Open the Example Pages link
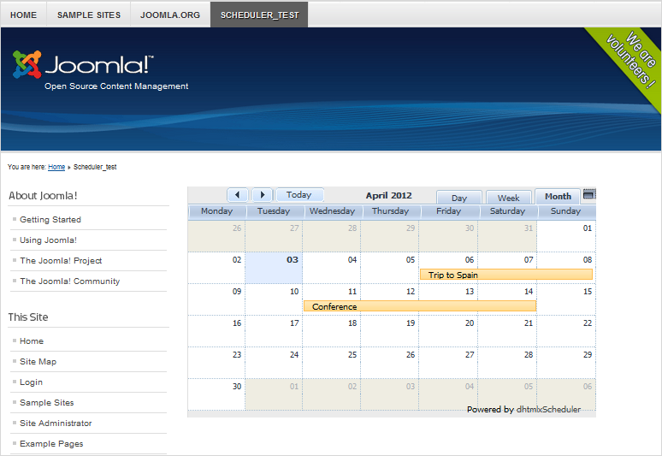The image size is (662, 456). click(x=51, y=444)
